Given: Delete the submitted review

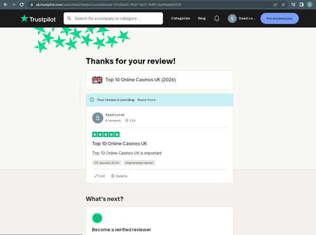Looking at the screenshot, I should point(119,176).
